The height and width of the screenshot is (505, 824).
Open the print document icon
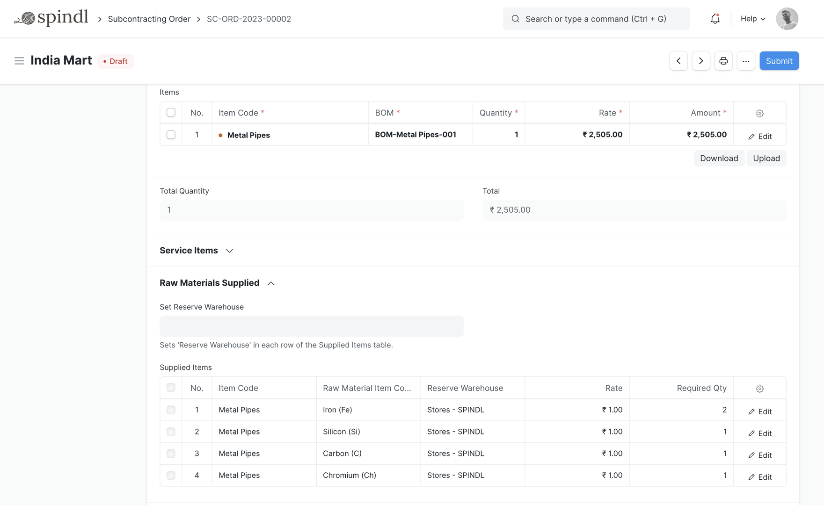coord(723,61)
